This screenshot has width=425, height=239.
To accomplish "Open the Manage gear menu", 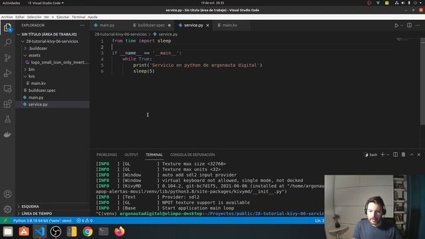I will pyautogui.click(x=7, y=209).
